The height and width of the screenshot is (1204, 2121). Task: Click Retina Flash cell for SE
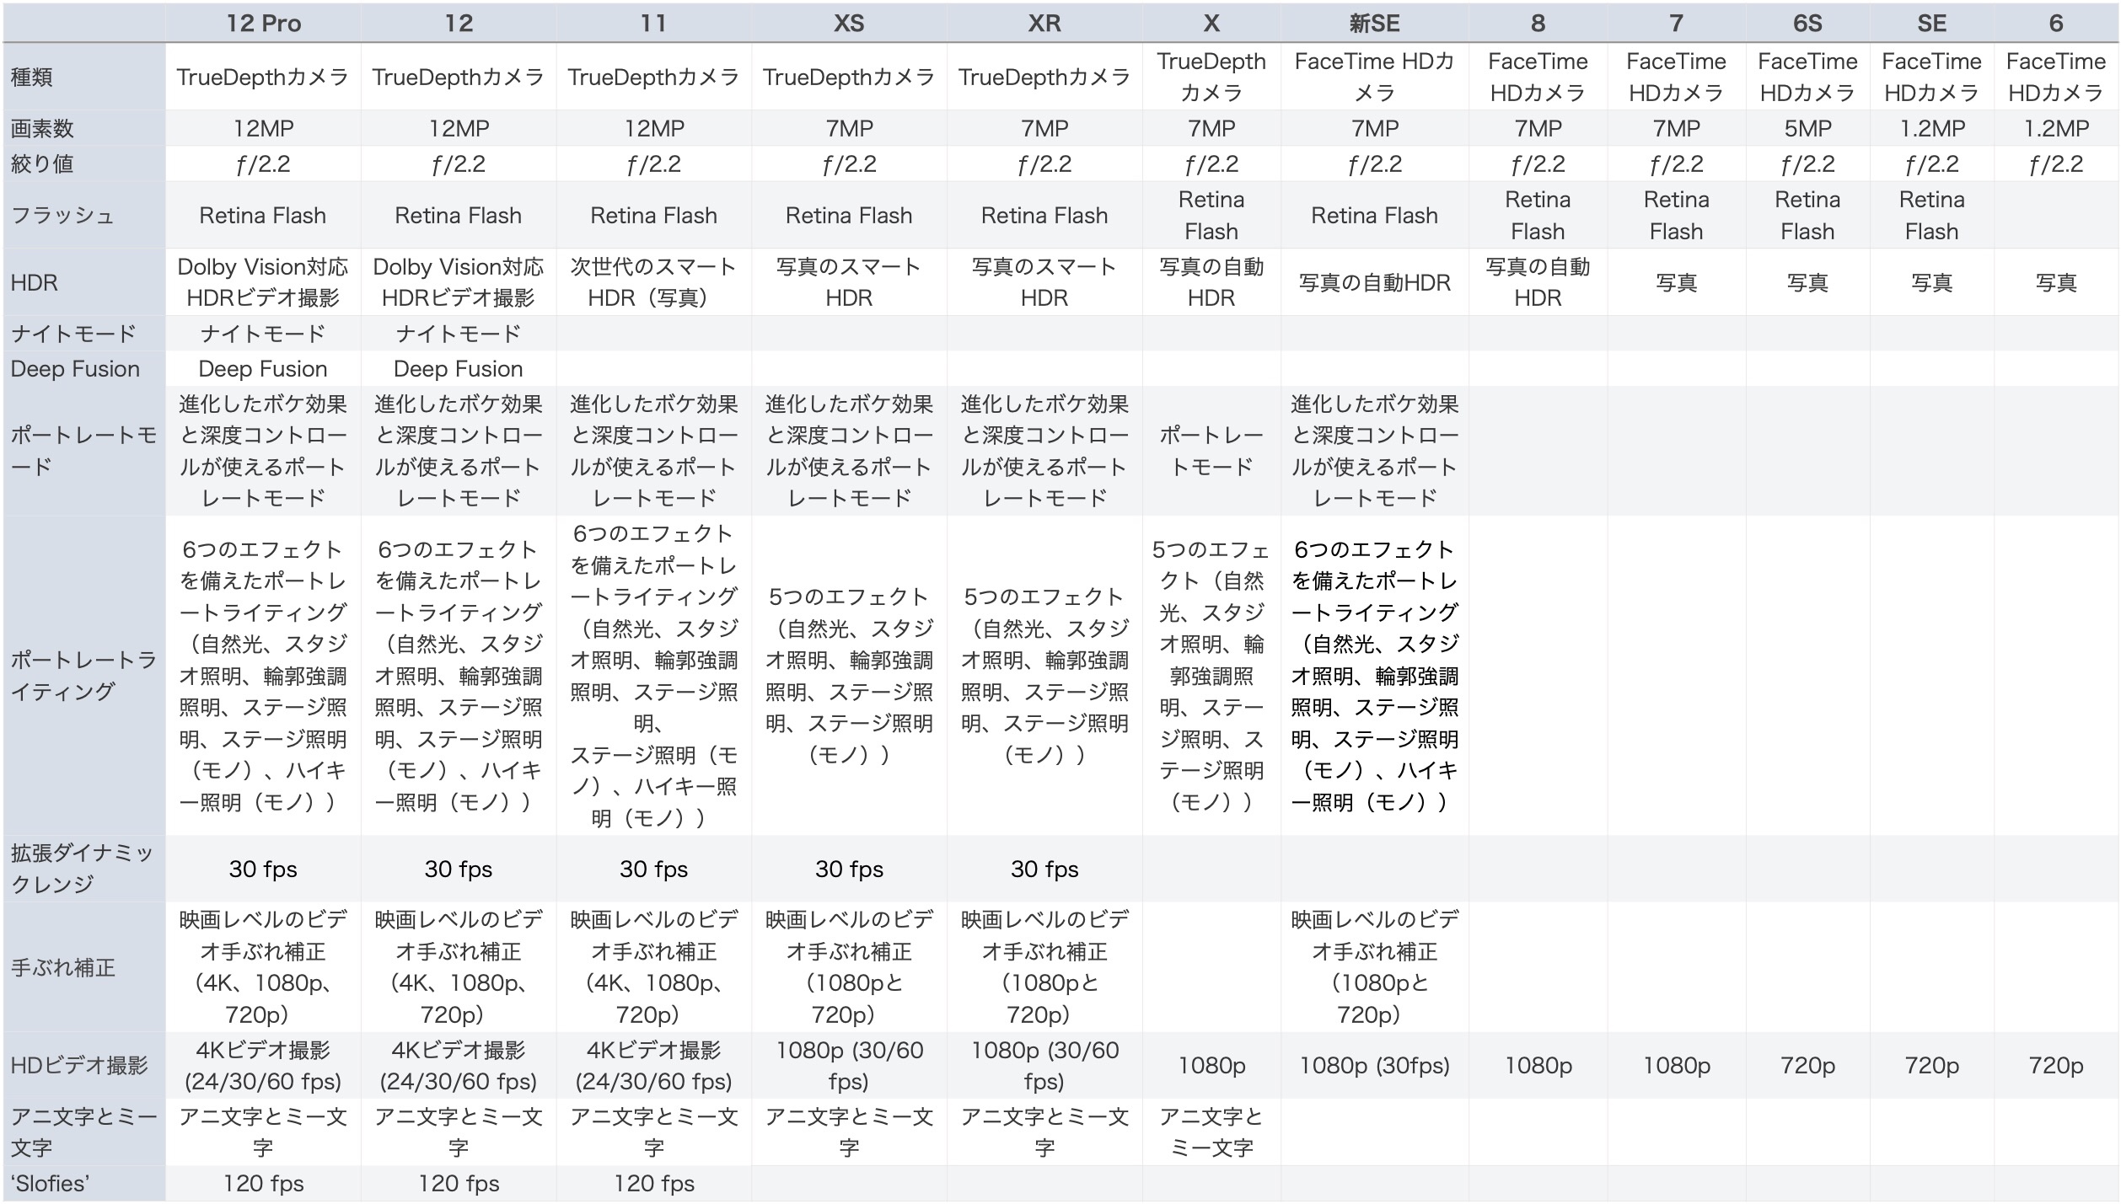[1932, 215]
